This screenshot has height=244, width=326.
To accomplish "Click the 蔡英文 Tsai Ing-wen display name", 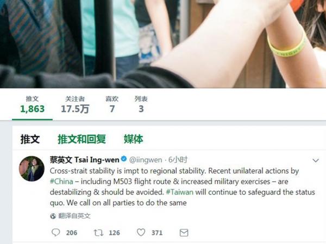I will pos(84,160).
